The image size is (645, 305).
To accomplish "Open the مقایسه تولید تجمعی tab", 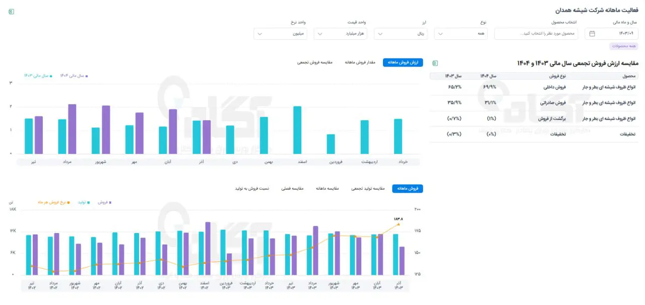I will (x=368, y=188).
